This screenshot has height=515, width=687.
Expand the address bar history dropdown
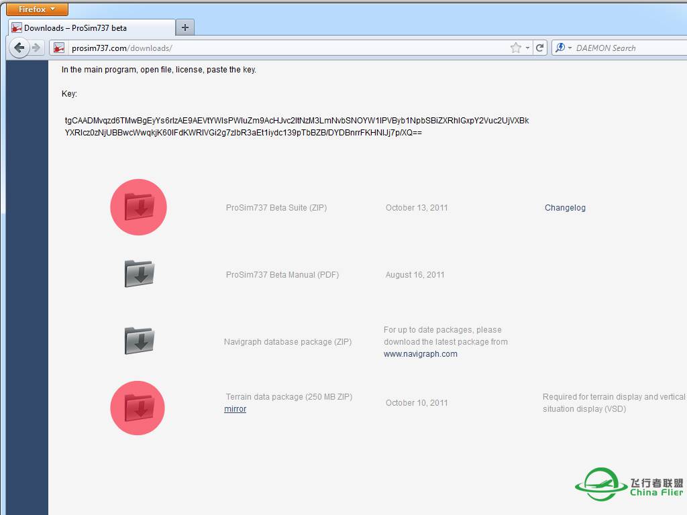tap(528, 48)
